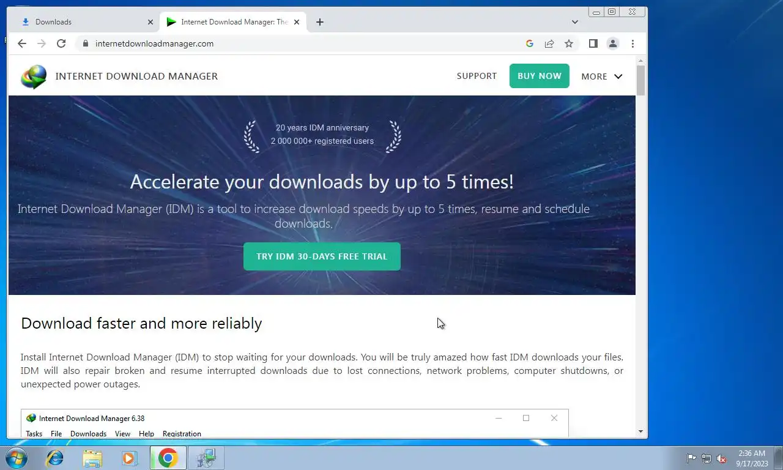Go back to the previous page

22,43
